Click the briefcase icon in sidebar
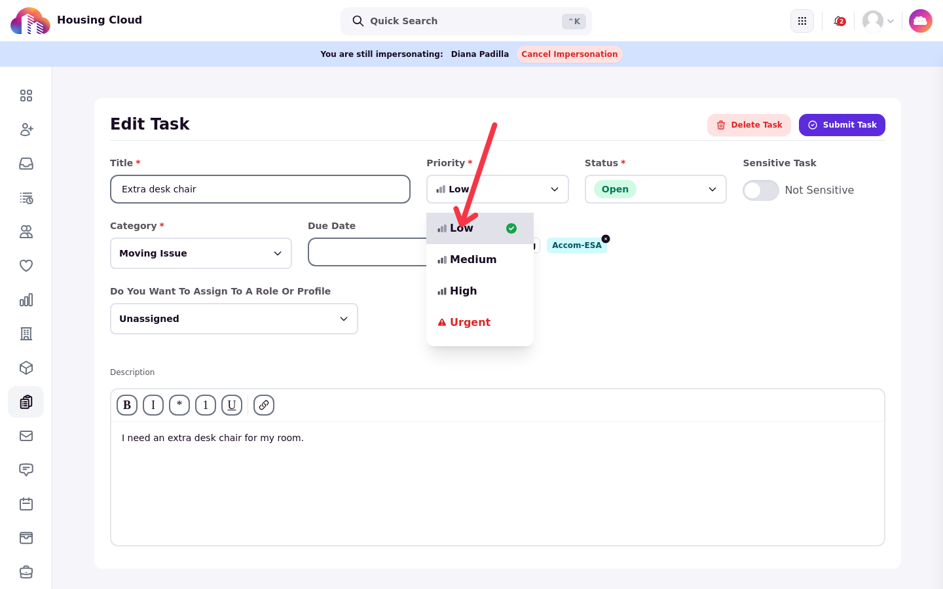 tap(26, 572)
